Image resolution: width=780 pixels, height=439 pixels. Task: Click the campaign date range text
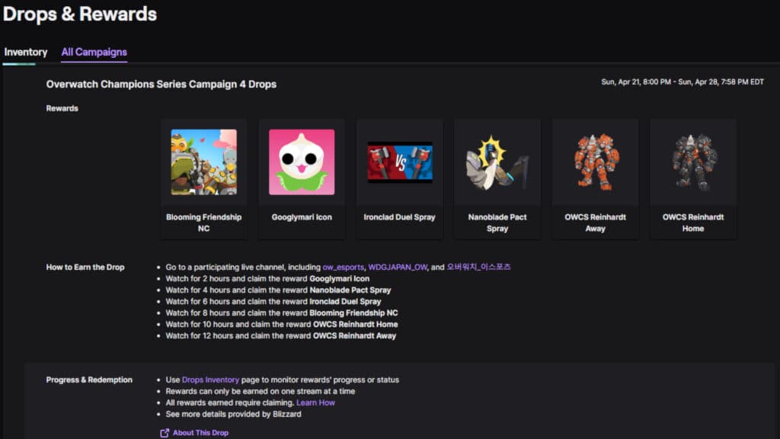tap(682, 82)
